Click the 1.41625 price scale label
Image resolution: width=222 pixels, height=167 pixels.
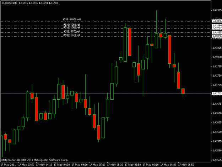tap(217, 122)
